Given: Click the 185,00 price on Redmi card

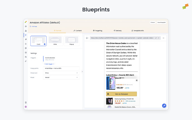Looking at the screenshot, I should (120, 88).
